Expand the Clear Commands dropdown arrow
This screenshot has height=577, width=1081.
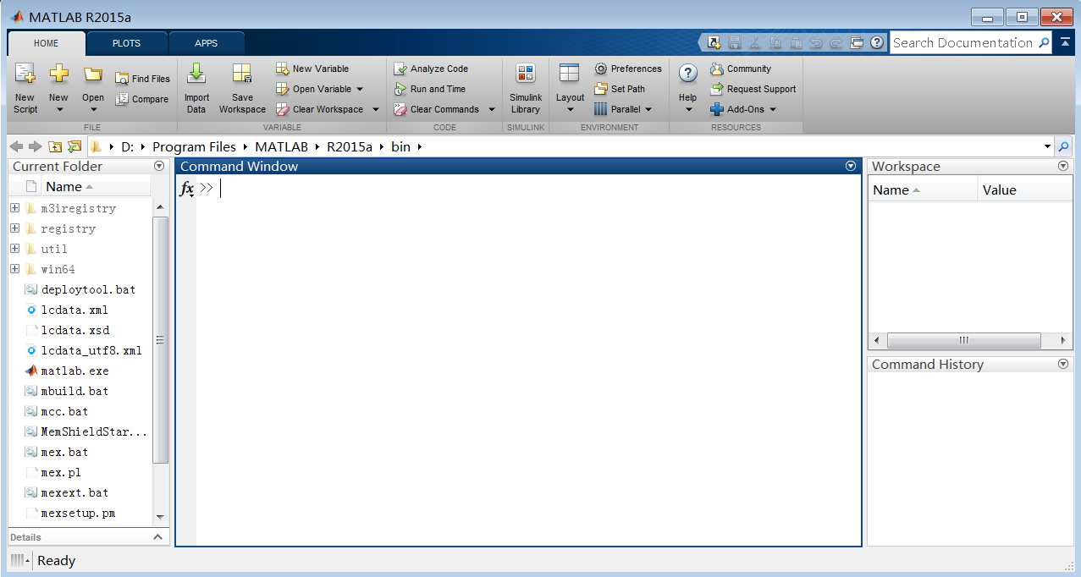coord(491,109)
